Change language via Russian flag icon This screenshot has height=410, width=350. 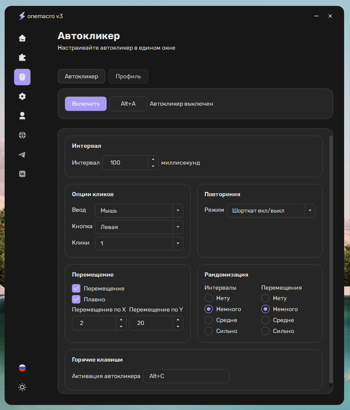(22, 368)
